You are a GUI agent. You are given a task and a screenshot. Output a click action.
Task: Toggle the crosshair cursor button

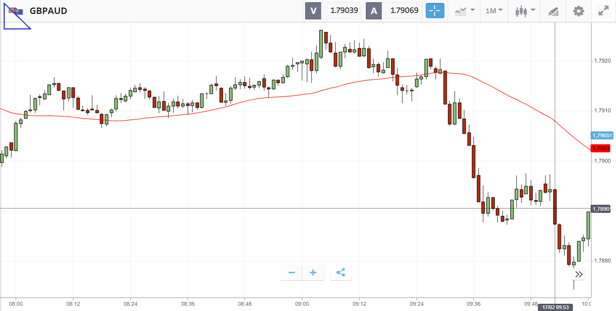(435, 11)
